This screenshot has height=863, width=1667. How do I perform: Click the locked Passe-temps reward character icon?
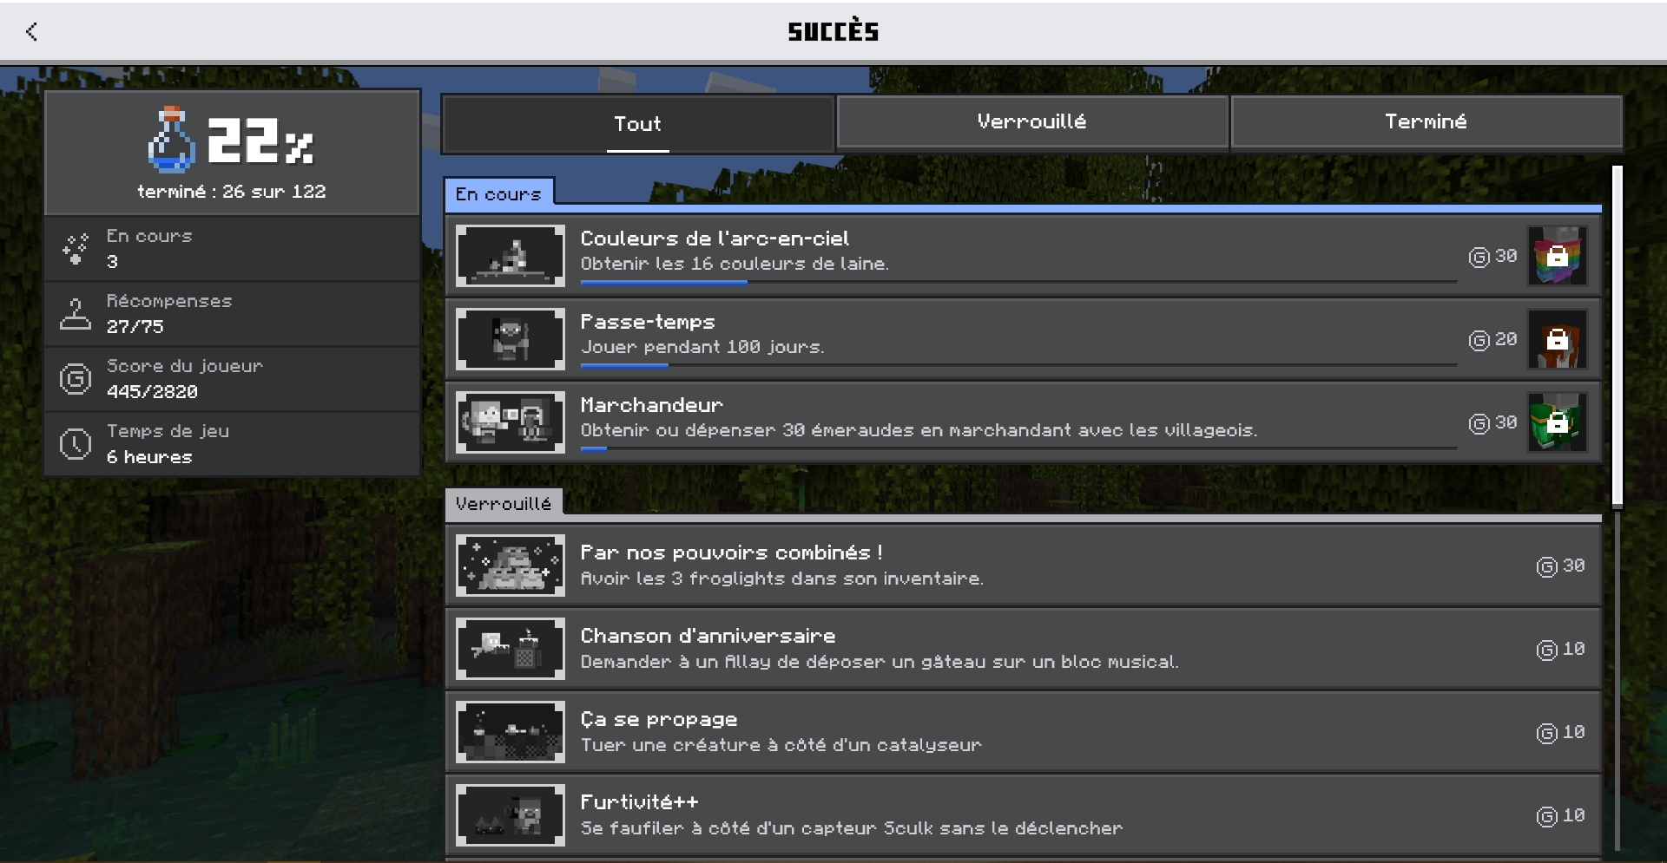click(x=1558, y=339)
